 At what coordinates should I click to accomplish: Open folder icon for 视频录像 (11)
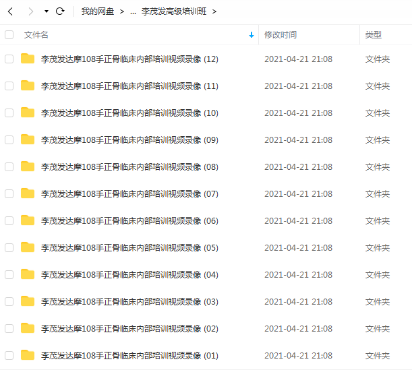pyautogui.click(x=28, y=86)
